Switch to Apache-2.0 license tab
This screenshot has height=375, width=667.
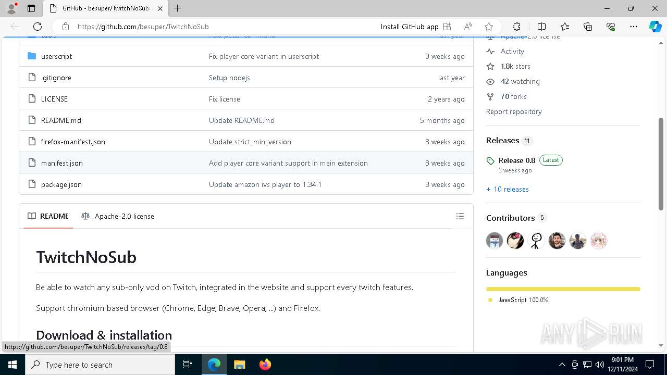(118, 216)
